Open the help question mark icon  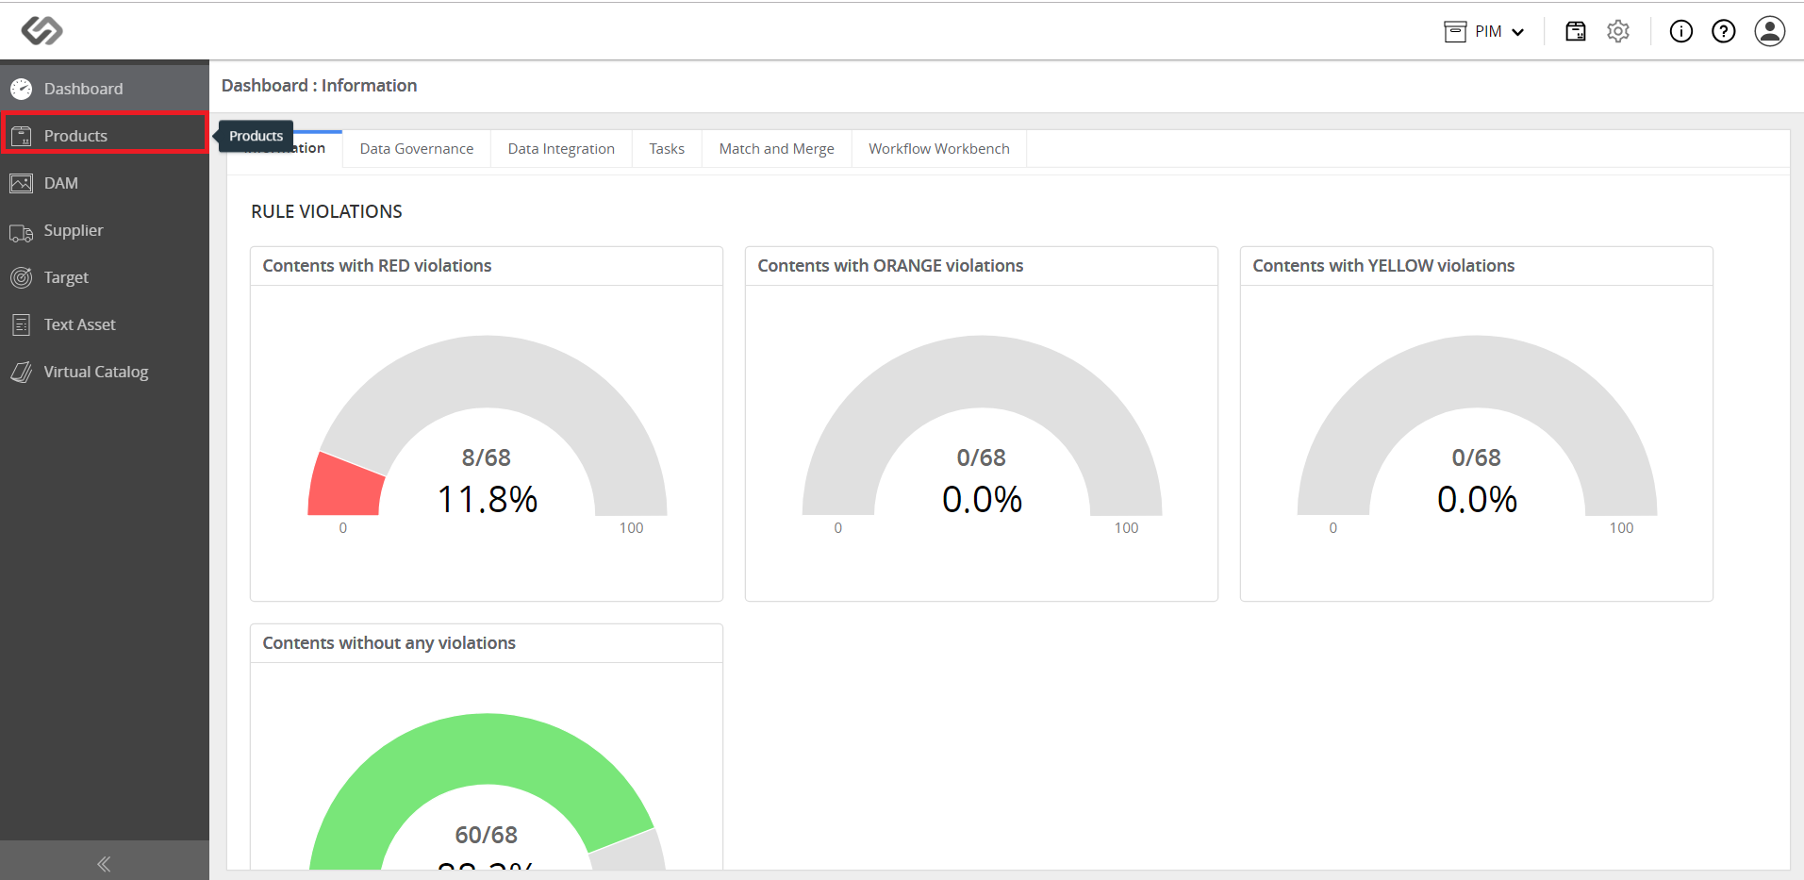pos(1724,31)
